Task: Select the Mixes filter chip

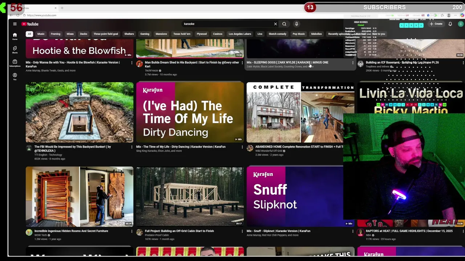Action: coord(70,34)
